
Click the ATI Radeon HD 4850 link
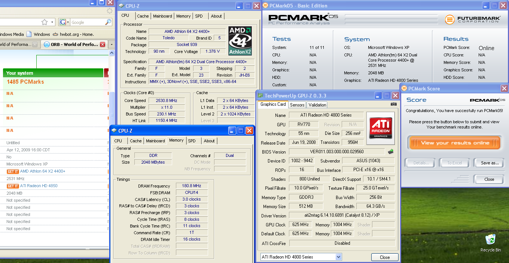pos(39,186)
